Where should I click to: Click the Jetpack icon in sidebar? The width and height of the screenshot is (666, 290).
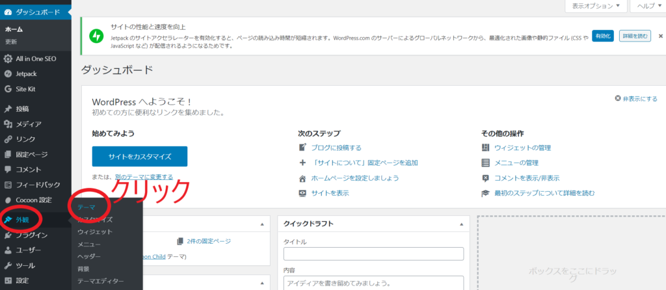(8, 74)
